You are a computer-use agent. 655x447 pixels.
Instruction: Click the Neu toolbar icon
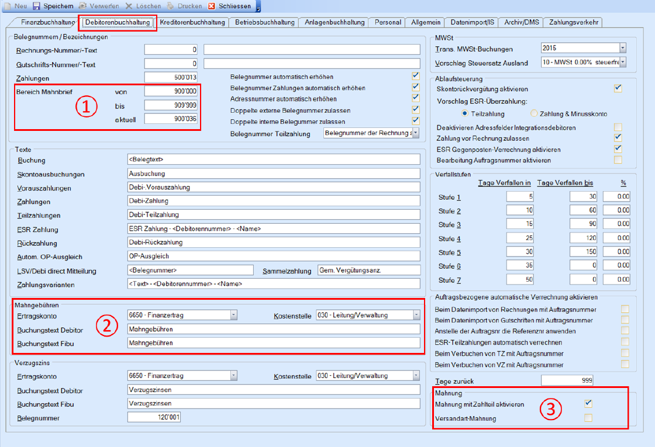tap(7, 6)
